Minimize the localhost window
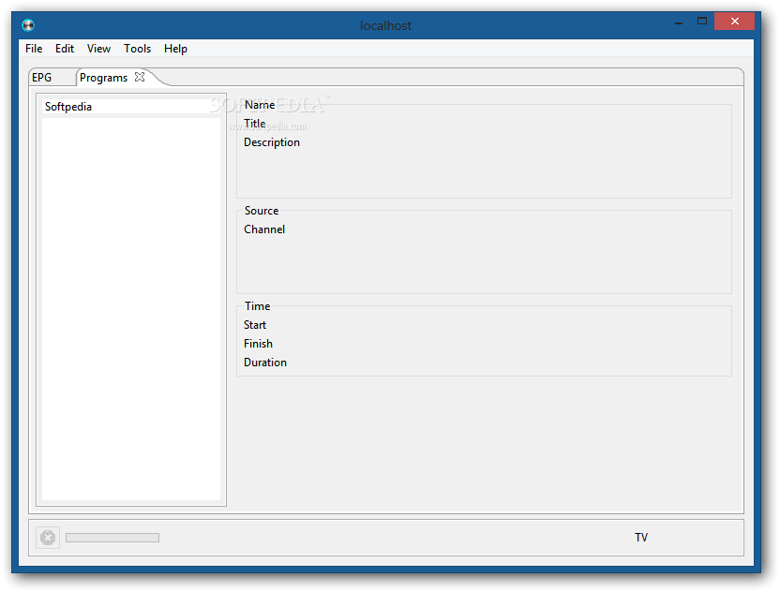Image resolution: width=780 pixels, height=592 pixels. (x=679, y=22)
